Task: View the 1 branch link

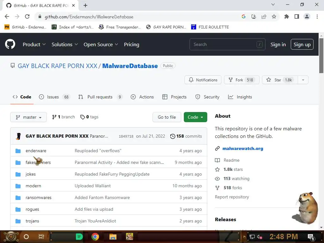Action: (64, 117)
